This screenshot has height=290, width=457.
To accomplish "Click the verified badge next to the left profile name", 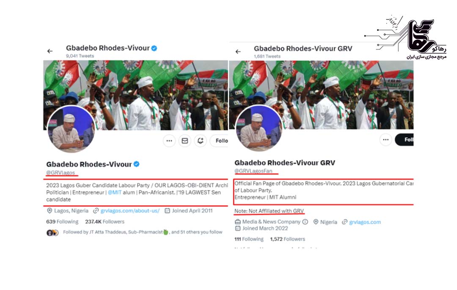I will pyautogui.click(x=137, y=164).
